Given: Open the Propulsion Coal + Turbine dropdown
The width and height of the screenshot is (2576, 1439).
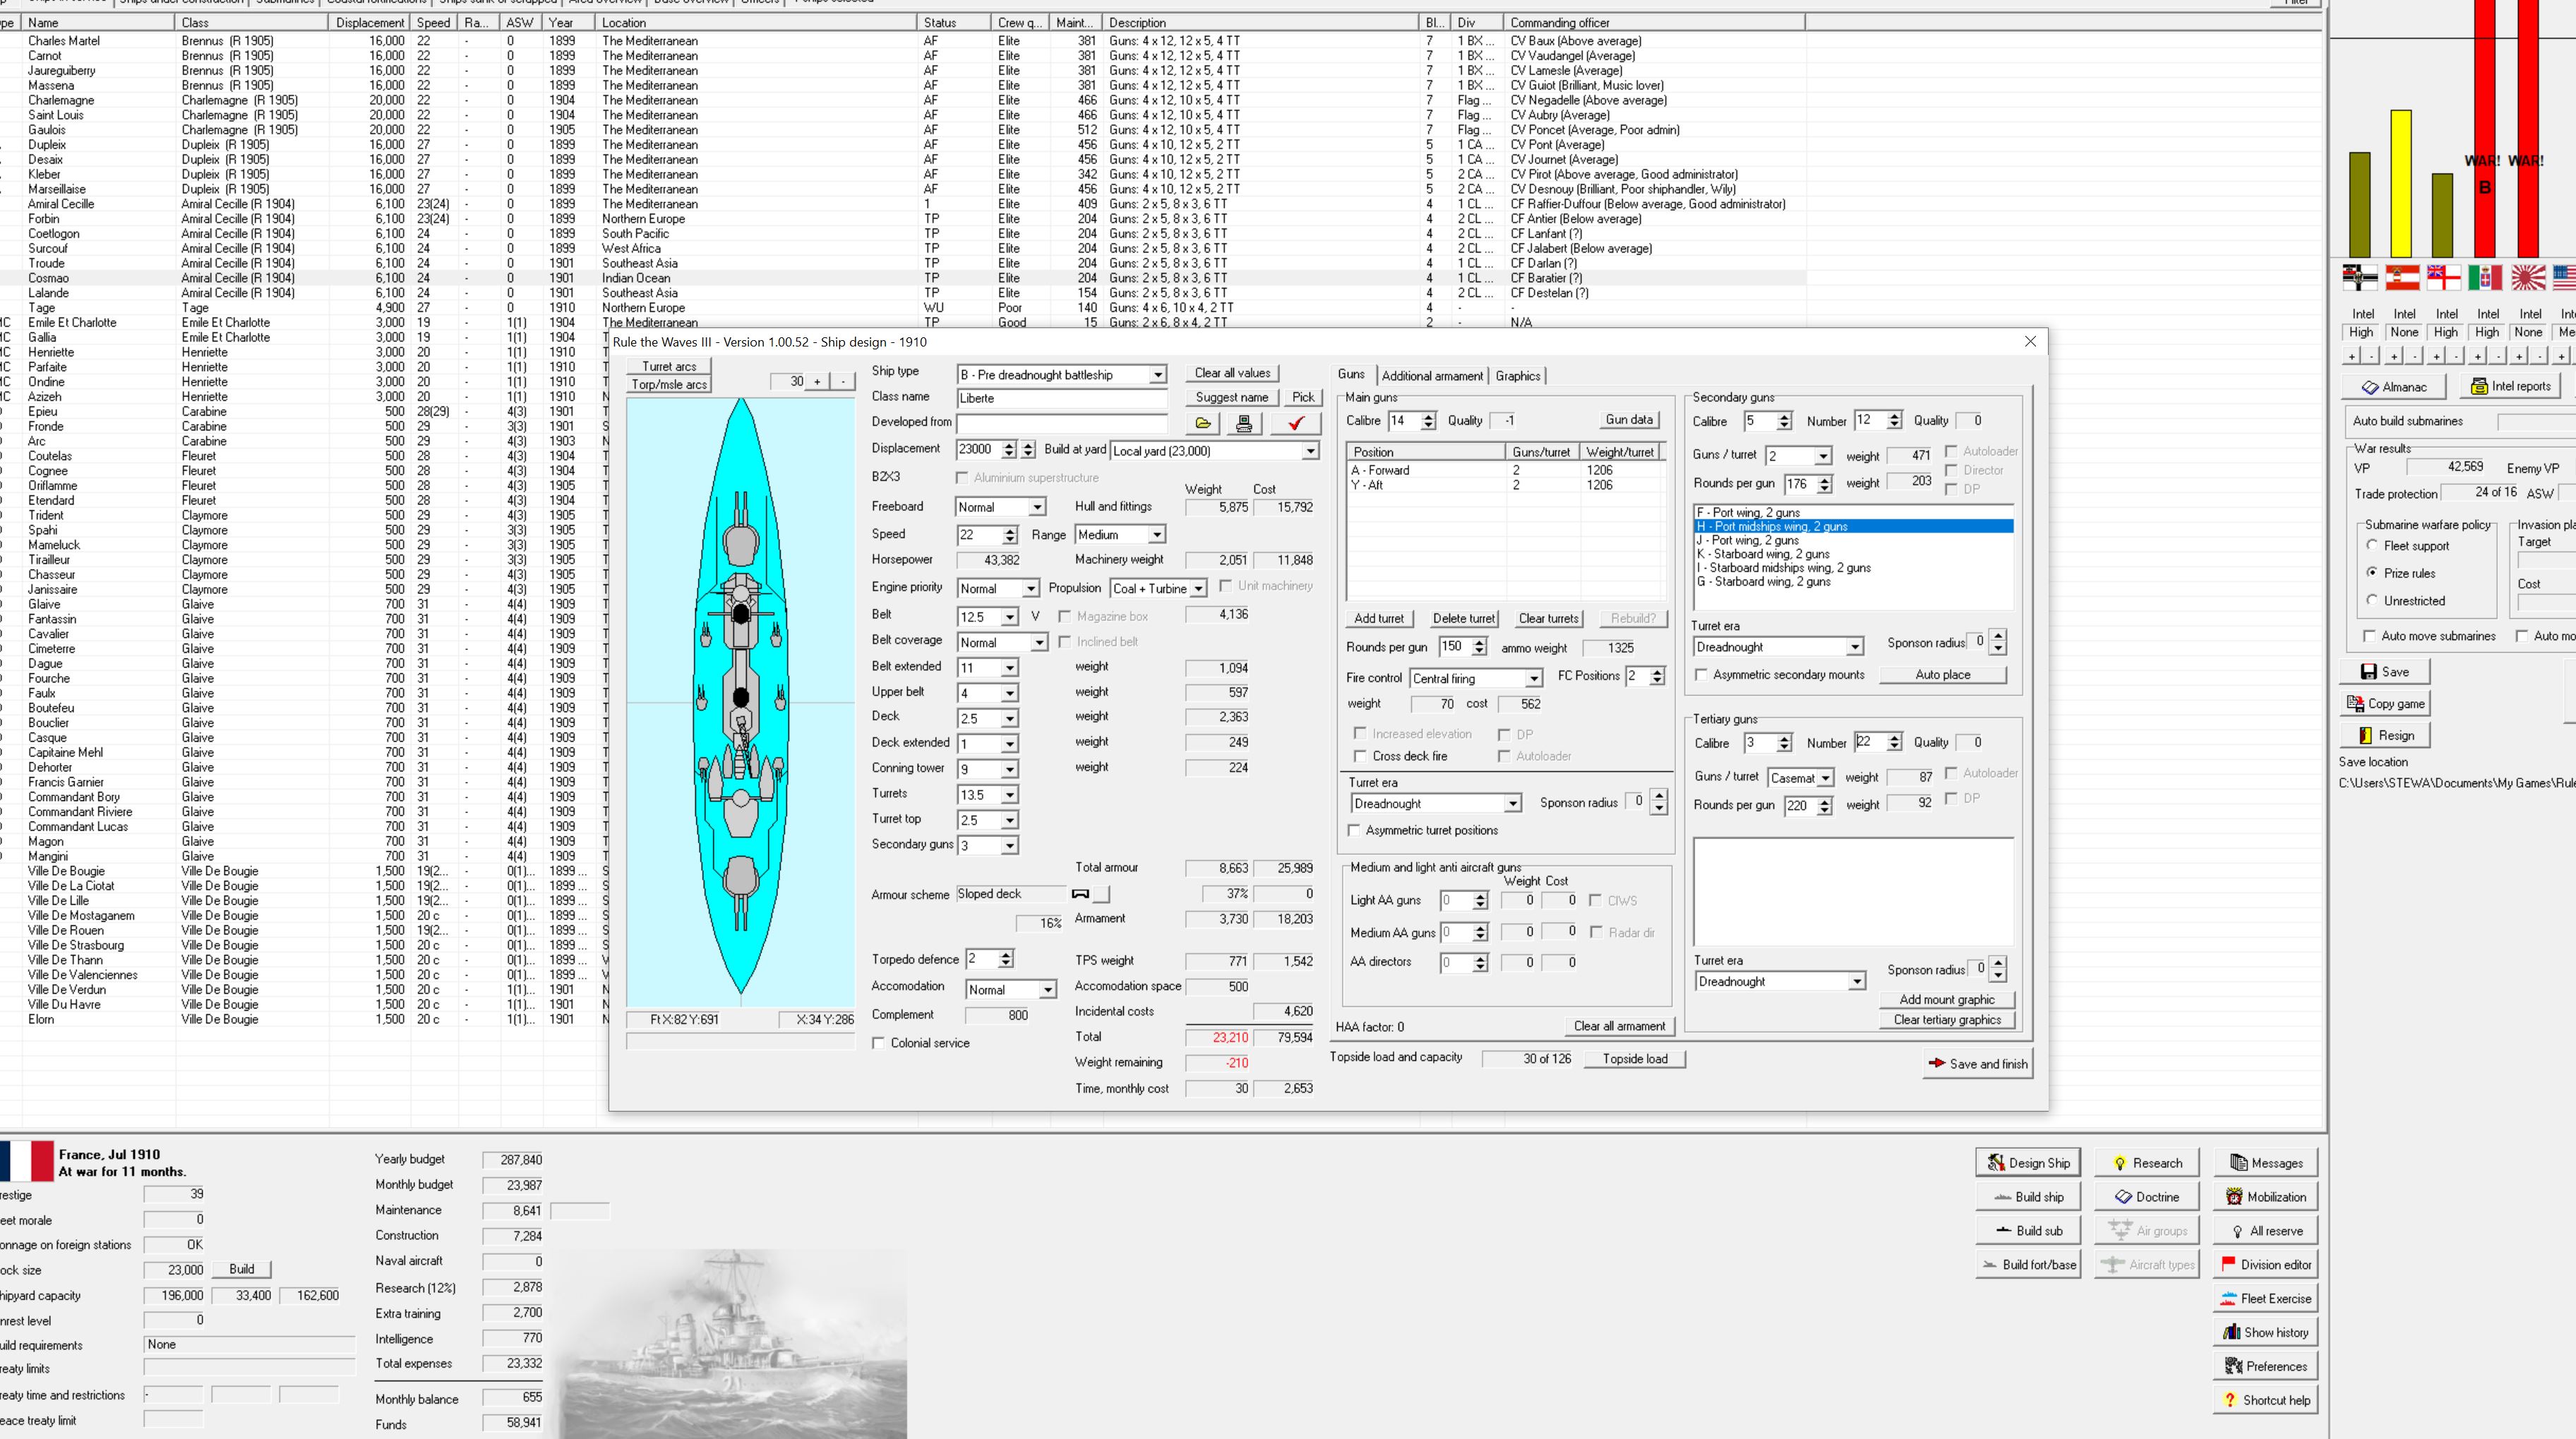Looking at the screenshot, I should [x=1198, y=589].
